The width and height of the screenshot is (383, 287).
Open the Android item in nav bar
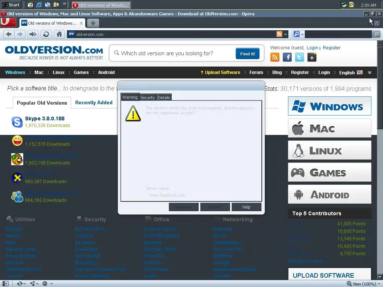[x=106, y=72]
